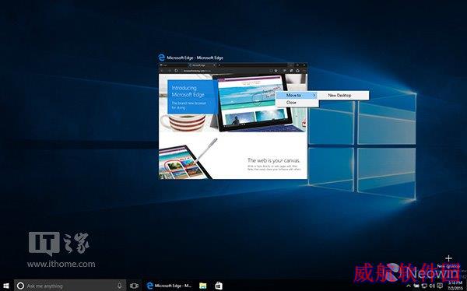Switch to Microsoft Edge taskbar button
The image size is (467, 291).
coord(169,286)
